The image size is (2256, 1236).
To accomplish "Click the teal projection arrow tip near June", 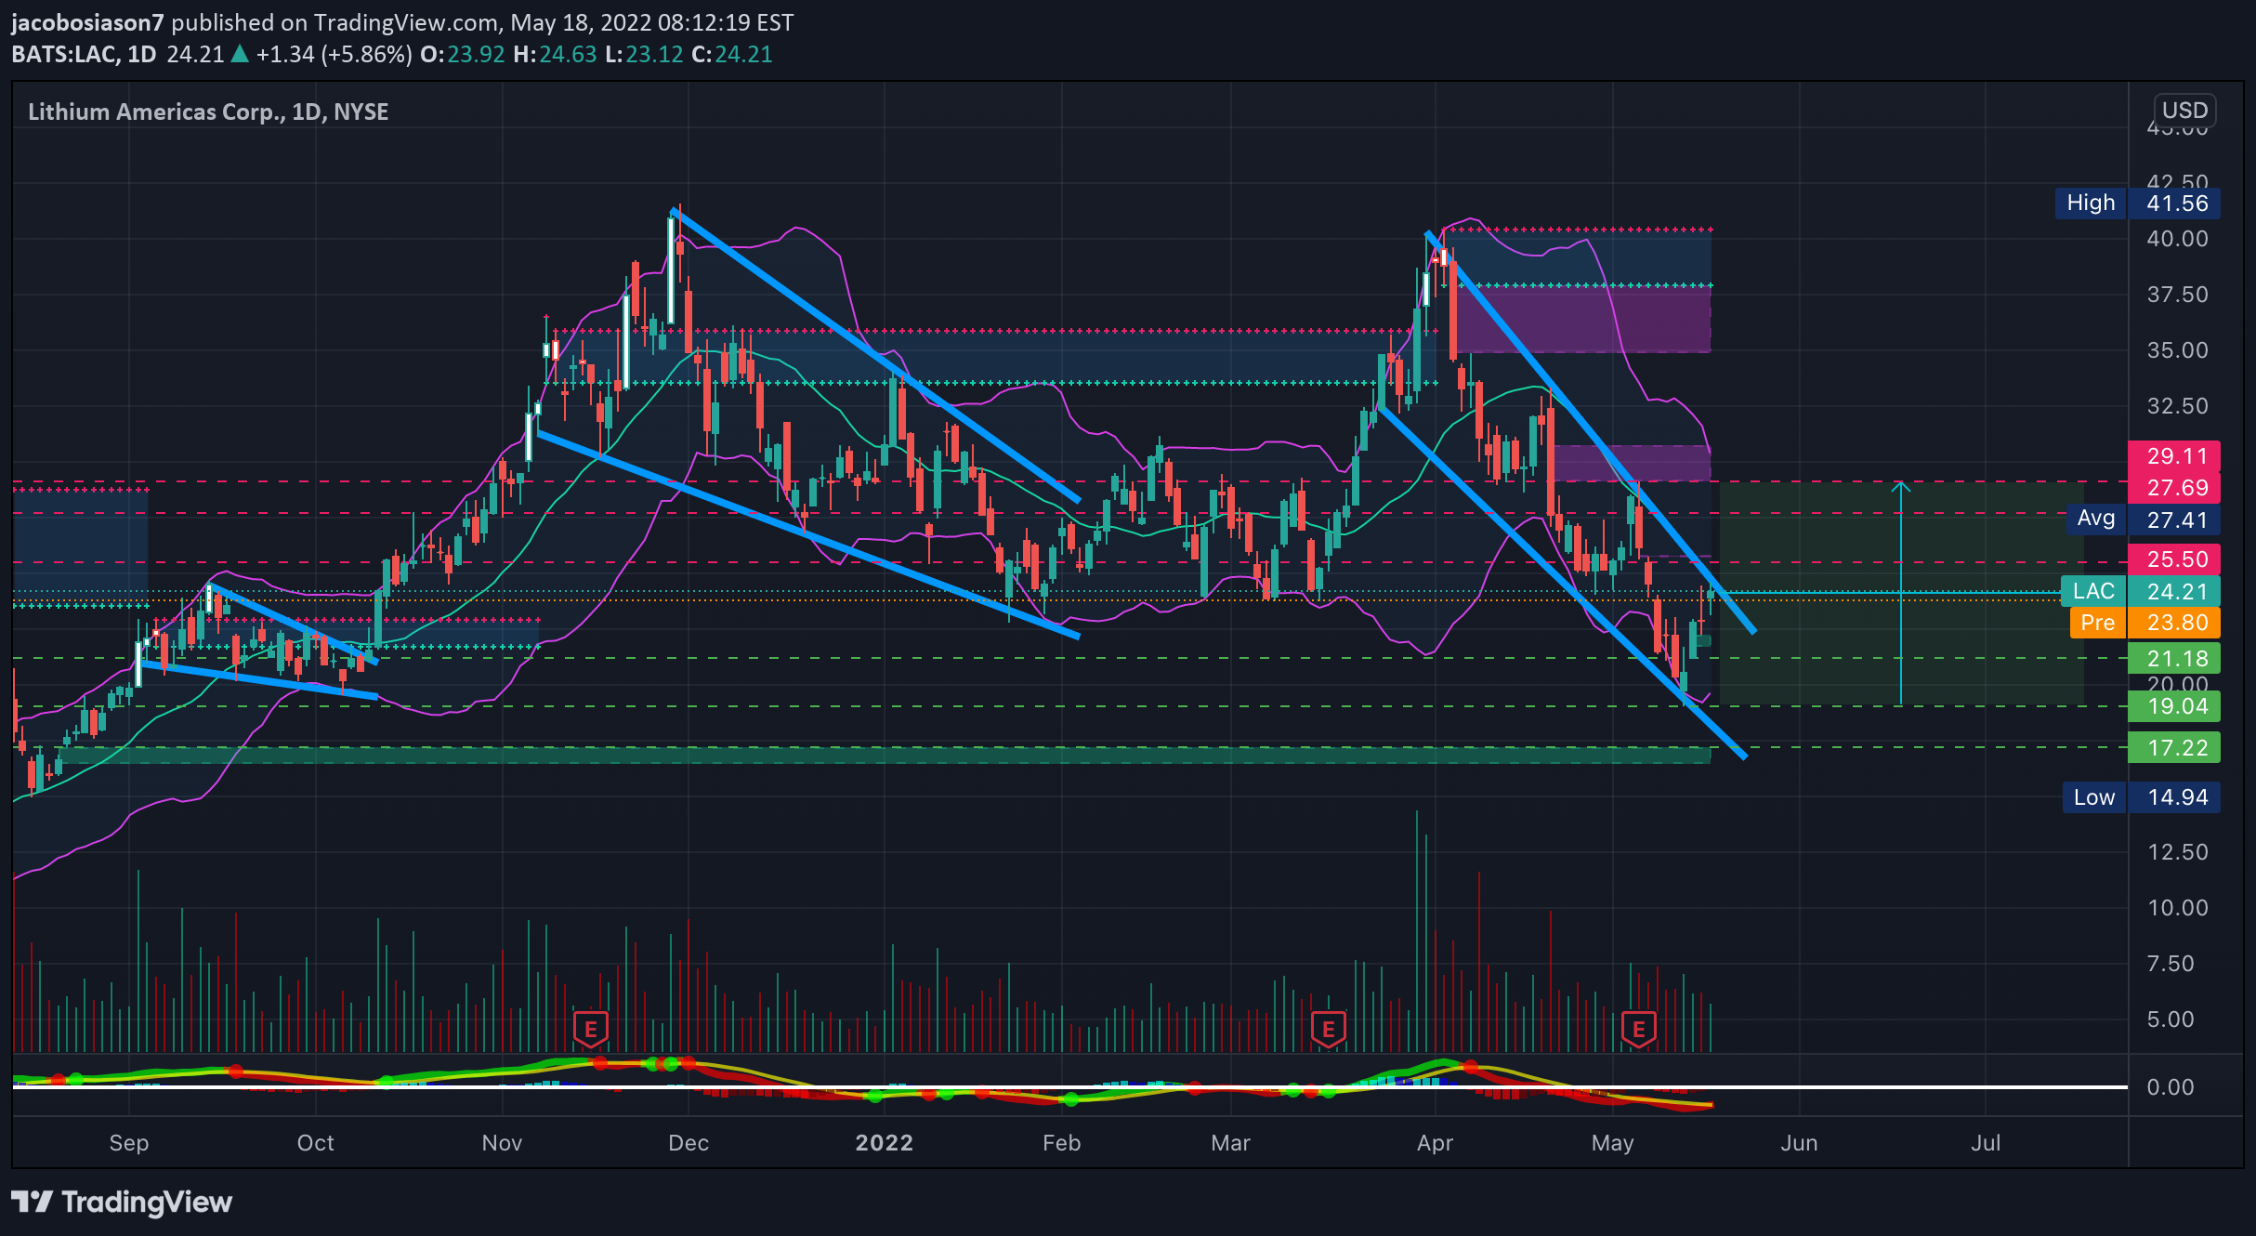I will click(1901, 485).
